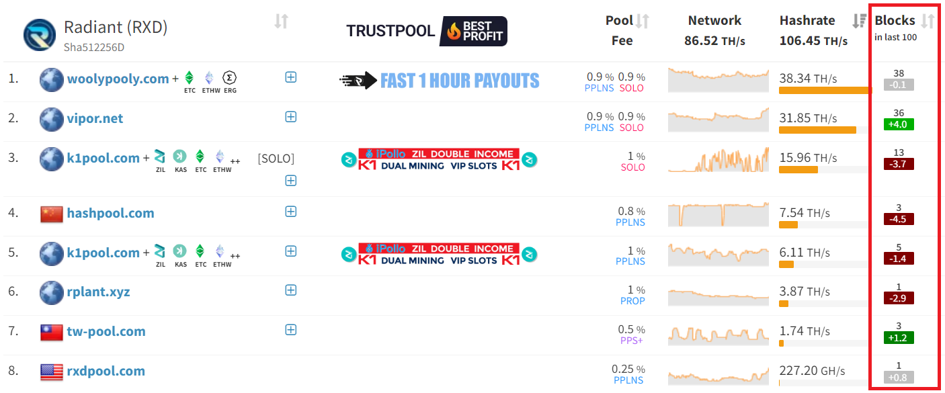Image resolution: width=945 pixels, height=393 pixels.
Task: Click the Radiant (RXD) coin logo
Action: coord(40,35)
